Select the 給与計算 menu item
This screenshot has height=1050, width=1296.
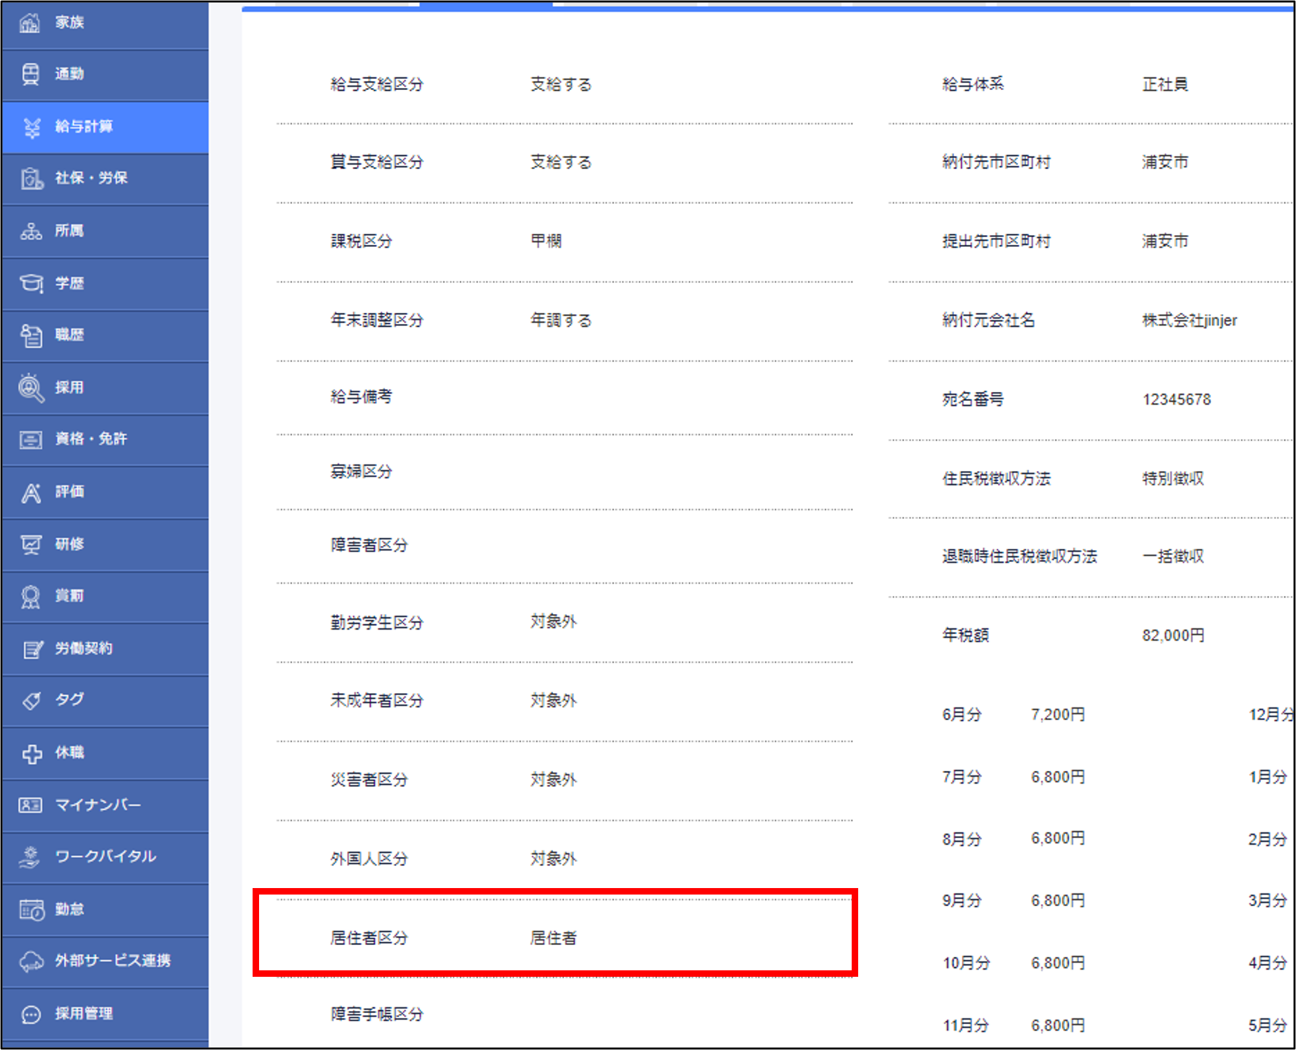click(84, 126)
